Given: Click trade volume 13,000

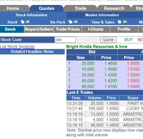Looking at the screenshot, I should (x=97, y=114).
